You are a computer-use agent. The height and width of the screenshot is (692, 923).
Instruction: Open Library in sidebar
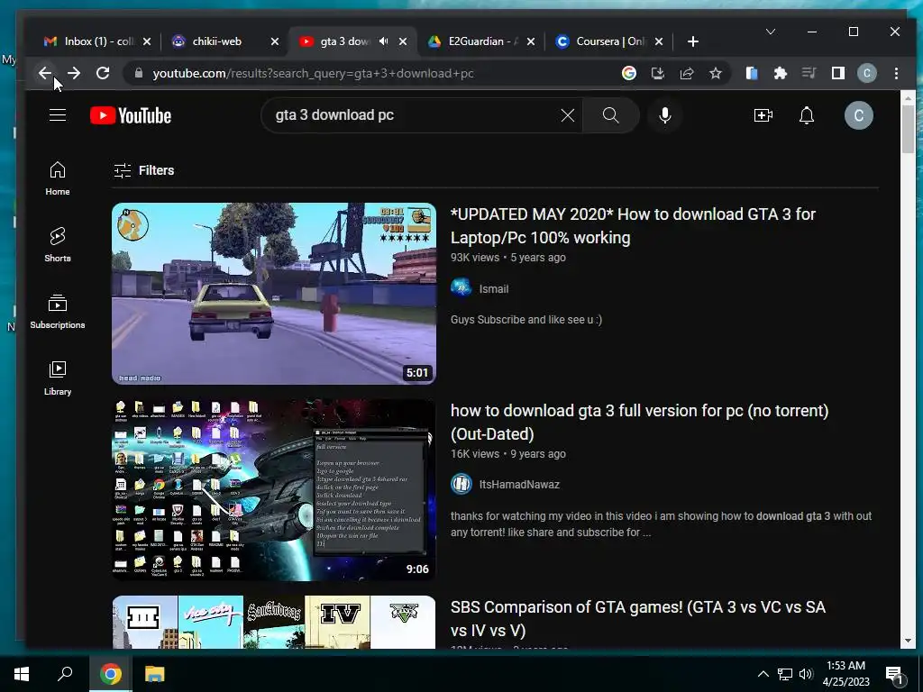58,378
